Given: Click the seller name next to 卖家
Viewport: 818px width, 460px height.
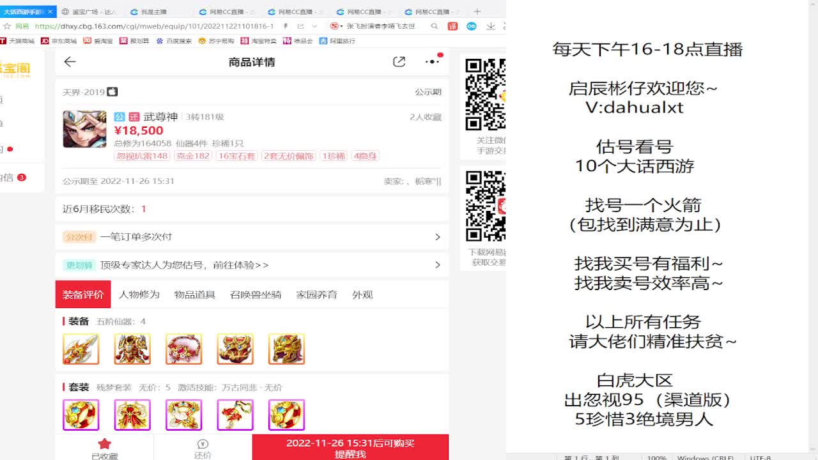Looking at the screenshot, I should point(423,181).
